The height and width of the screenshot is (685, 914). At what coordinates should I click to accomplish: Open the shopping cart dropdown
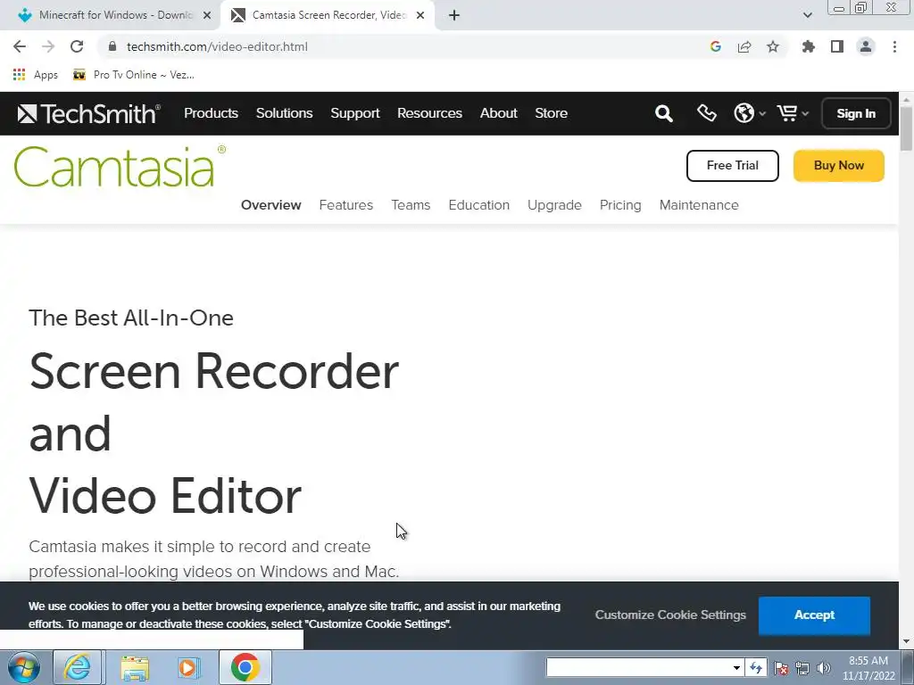[793, 113]
